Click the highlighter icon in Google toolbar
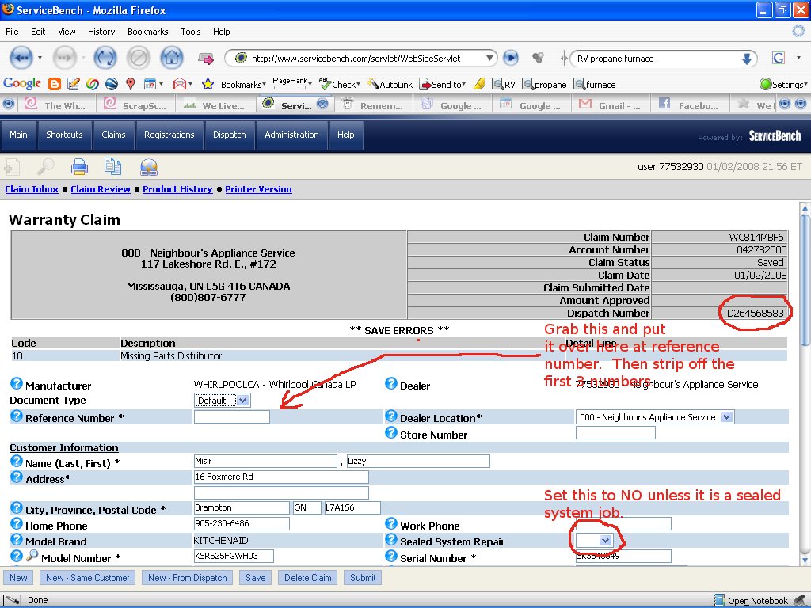The image size is (811, 608). point(479,84)
